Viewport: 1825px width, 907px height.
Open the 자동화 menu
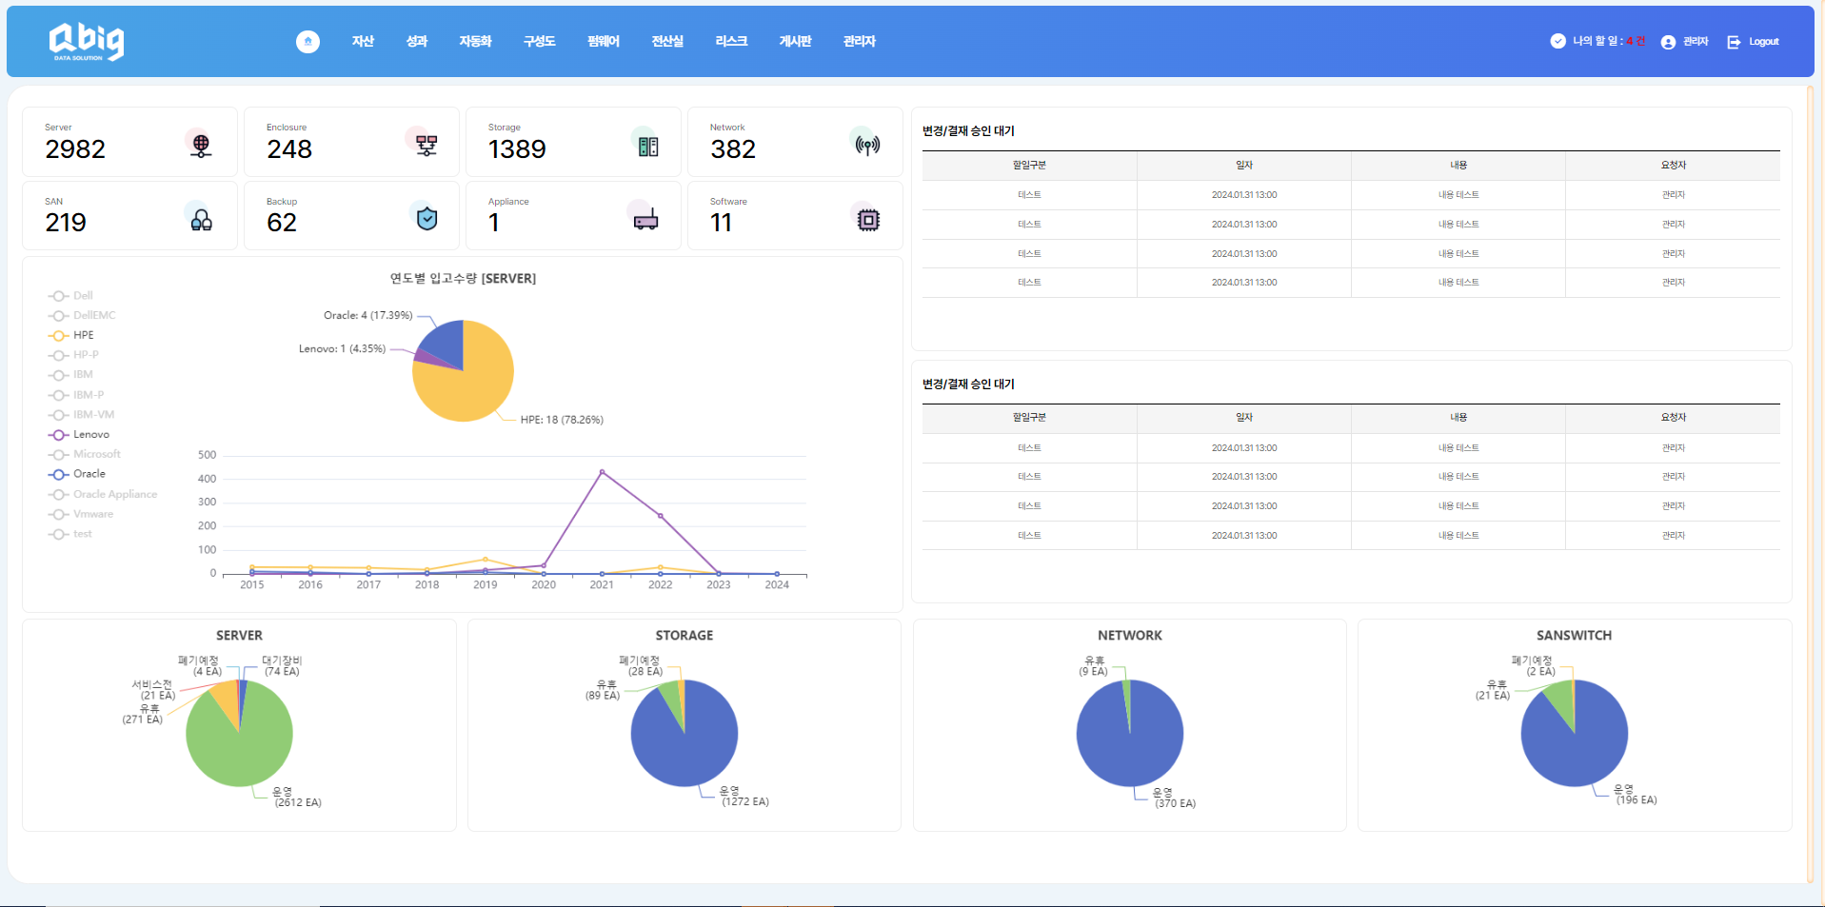click(475, 41)
